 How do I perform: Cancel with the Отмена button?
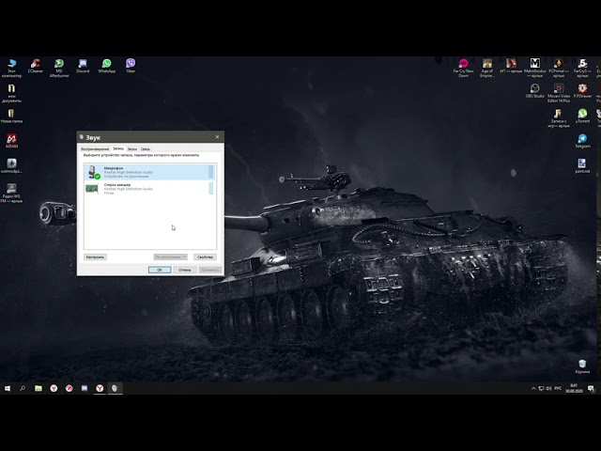(185, 270)
